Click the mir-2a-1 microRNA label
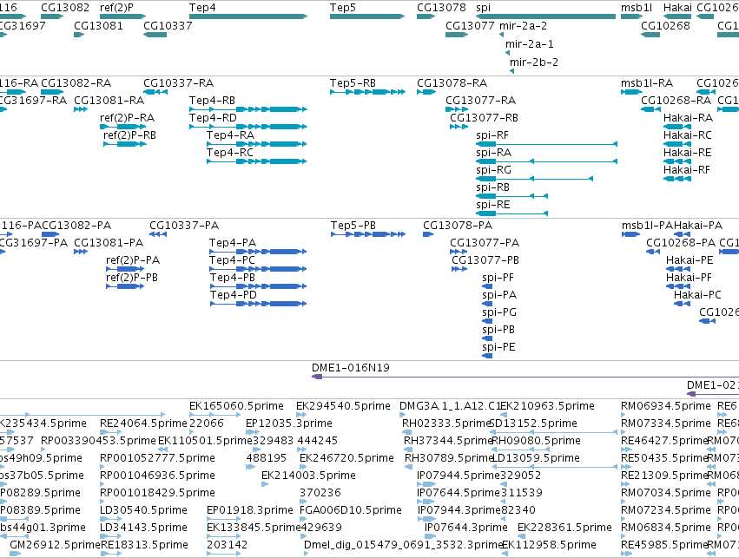Viewport: 739px width, 558px height. click(x=529, y=43)
